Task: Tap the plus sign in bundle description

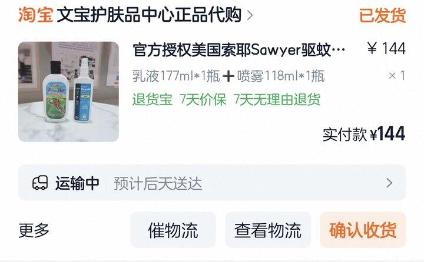Action: click(228, 76)
